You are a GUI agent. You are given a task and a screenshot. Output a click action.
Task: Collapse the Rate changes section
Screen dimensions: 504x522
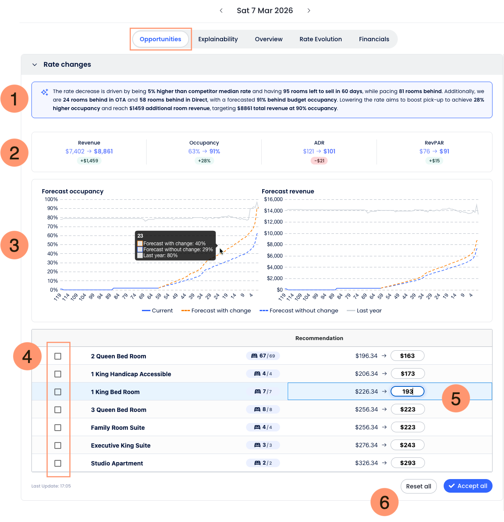point(35,65)
